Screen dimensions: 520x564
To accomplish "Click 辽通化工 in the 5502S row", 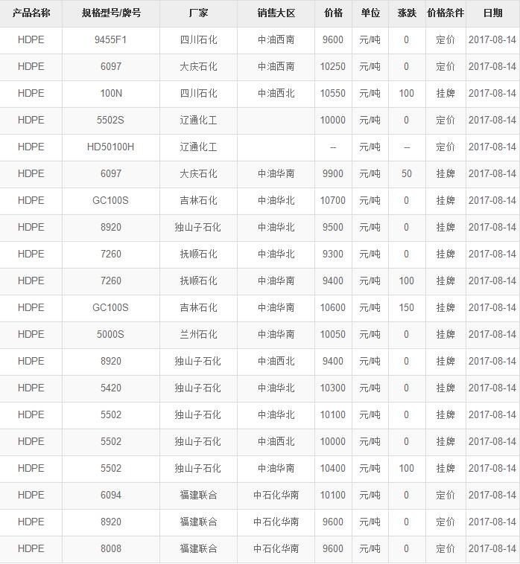I will tap(198, 120).
